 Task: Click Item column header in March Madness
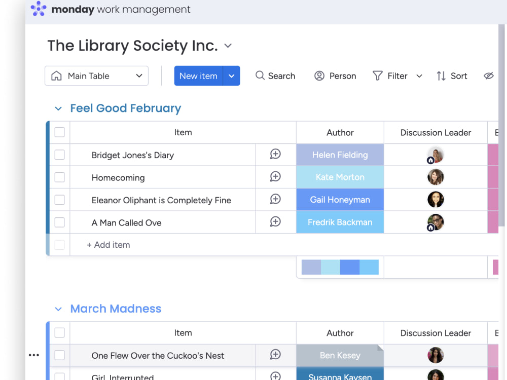pyautogui.click(x=183, y=333)
